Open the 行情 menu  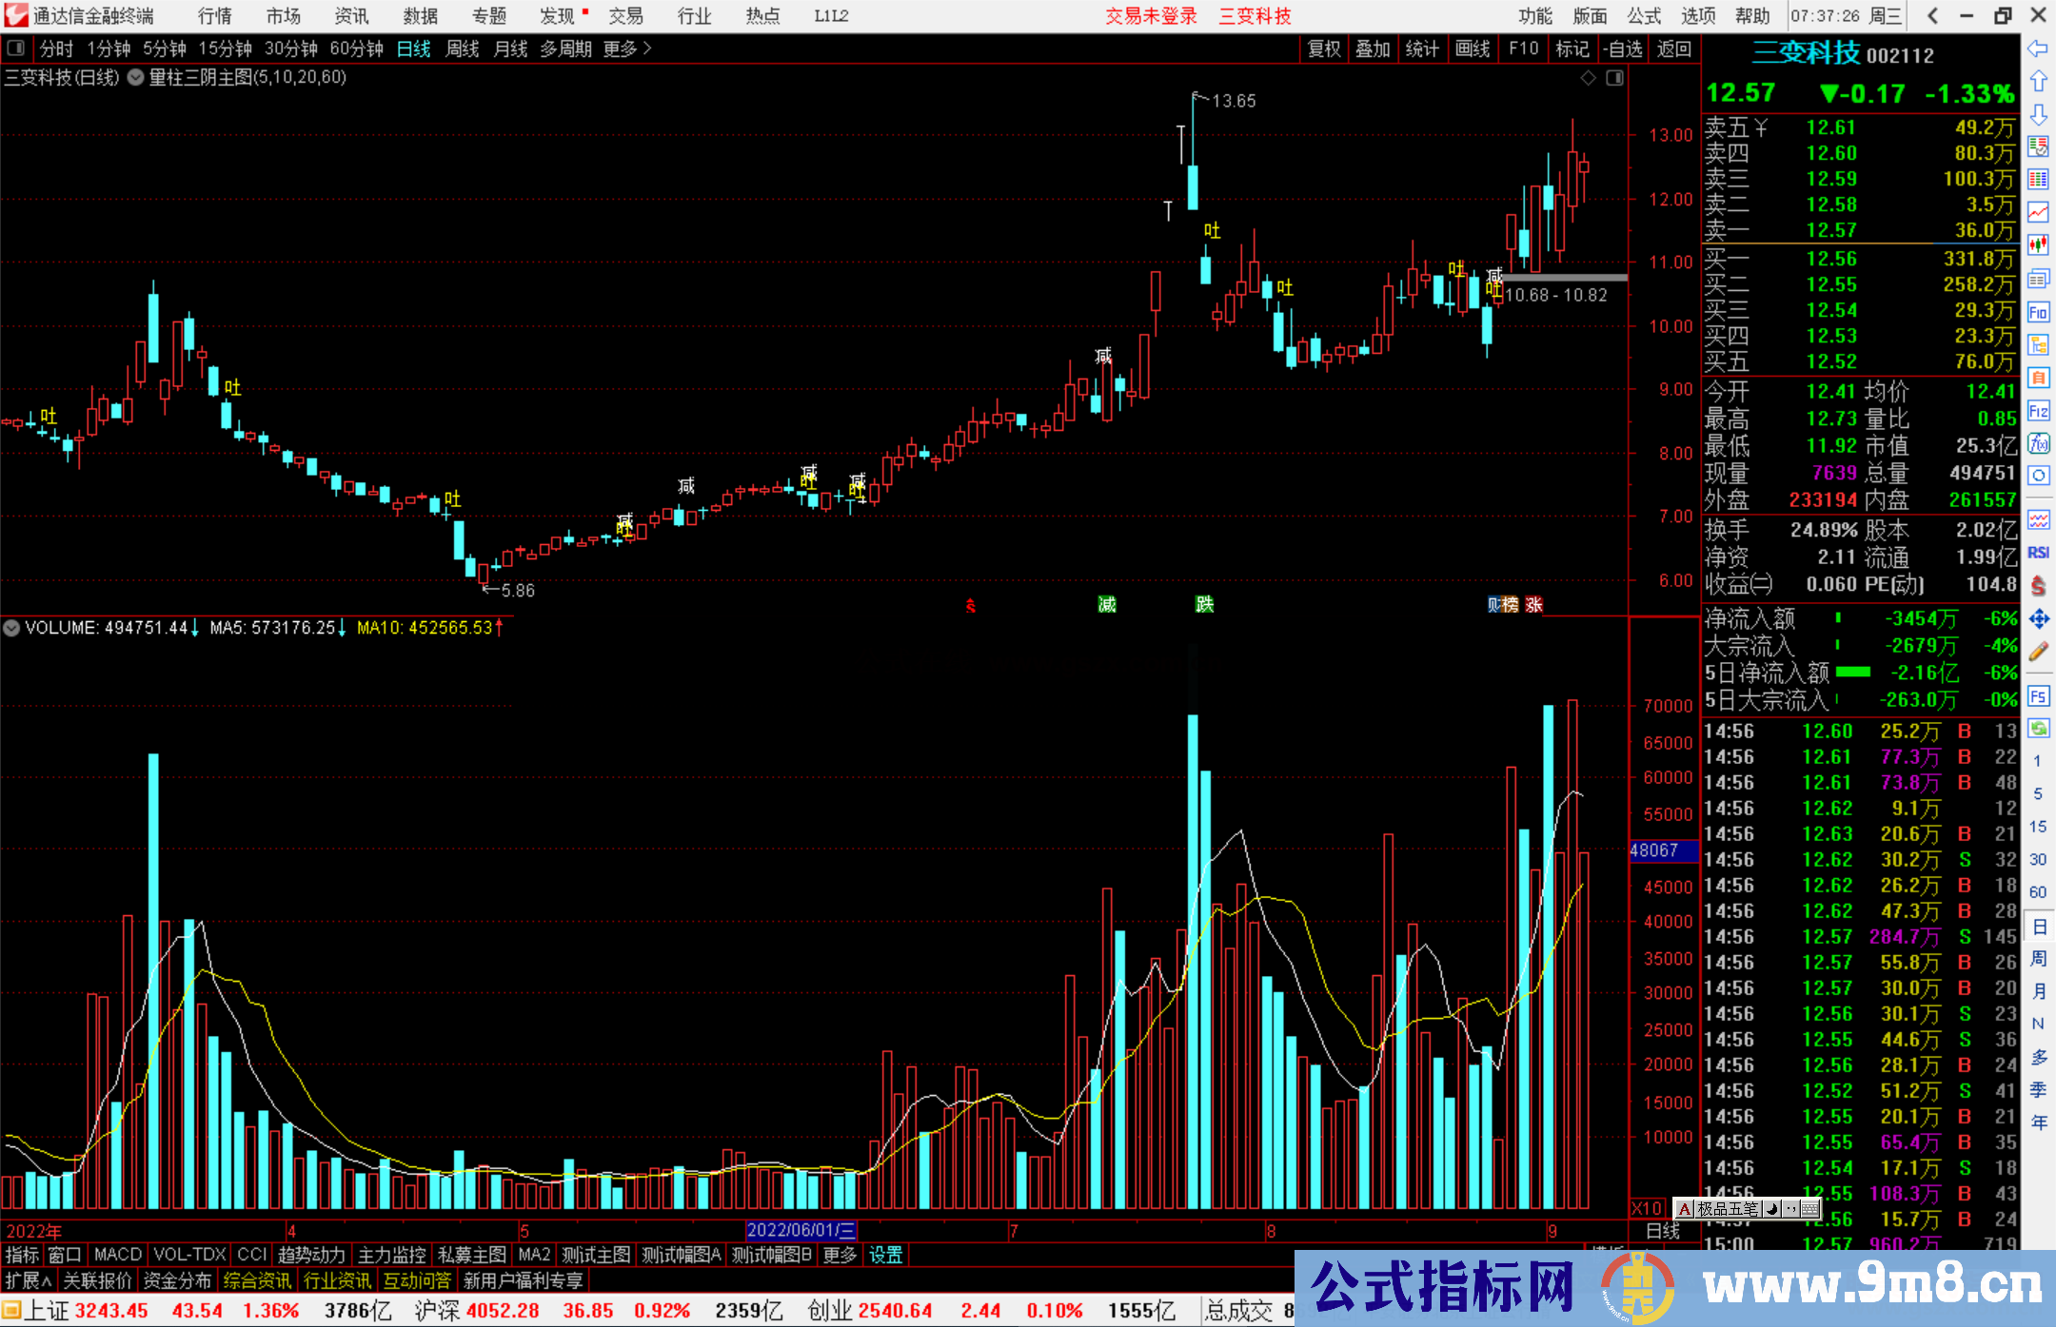(215, 16)
